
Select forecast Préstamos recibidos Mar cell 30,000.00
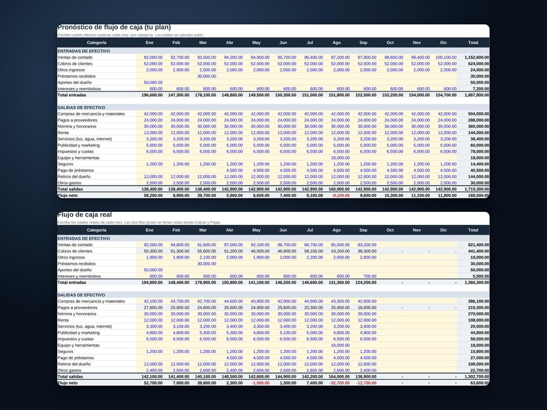(x=207, y=76)
